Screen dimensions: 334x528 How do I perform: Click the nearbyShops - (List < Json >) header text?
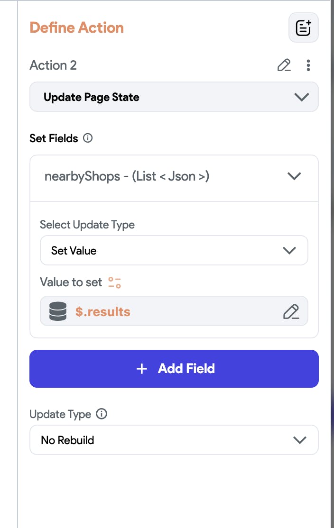pos(127,176)
